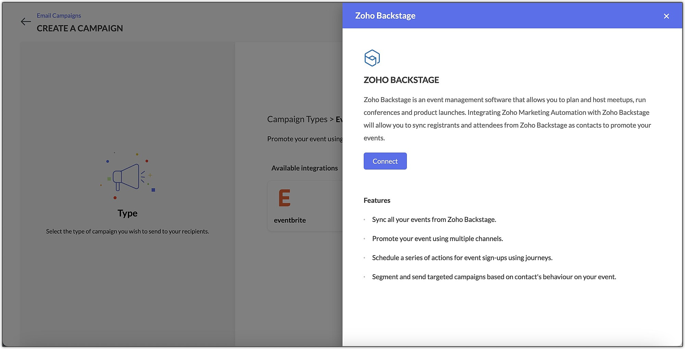Click the Zoho Backstage cube logo
The height and width of the screenshot is (349, 685).
point(372,58)
